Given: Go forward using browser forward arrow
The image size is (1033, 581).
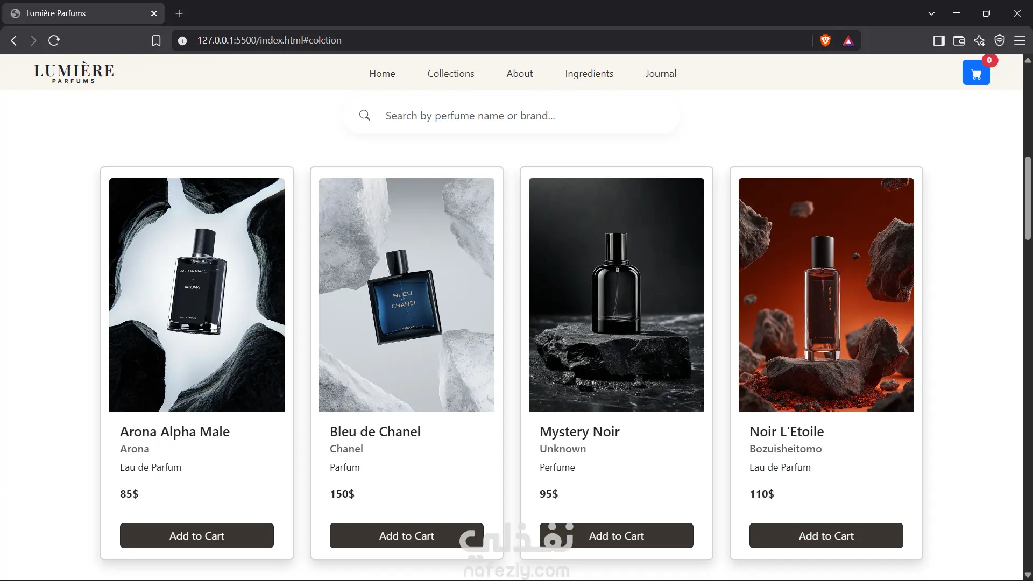Looking at the screenshot, I should pos(33,40).
